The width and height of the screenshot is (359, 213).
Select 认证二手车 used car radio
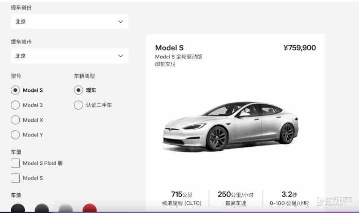click(78, 105)
